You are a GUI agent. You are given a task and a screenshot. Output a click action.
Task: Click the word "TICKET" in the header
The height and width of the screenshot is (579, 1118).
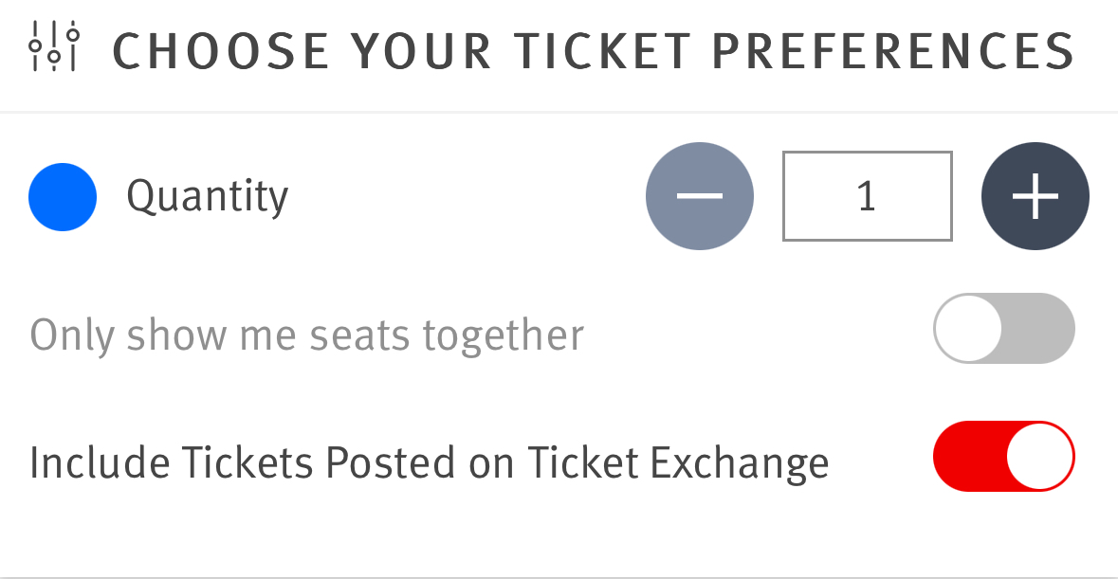(607, 51)
